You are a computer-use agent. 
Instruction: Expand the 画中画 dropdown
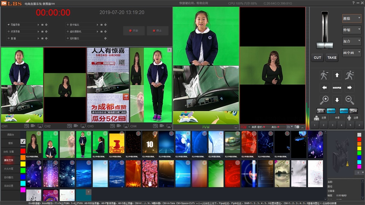[x=352, y=52]
